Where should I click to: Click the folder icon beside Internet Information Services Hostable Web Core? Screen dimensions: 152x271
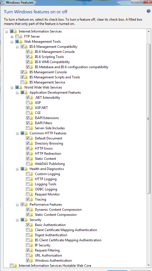click(15, 265)
